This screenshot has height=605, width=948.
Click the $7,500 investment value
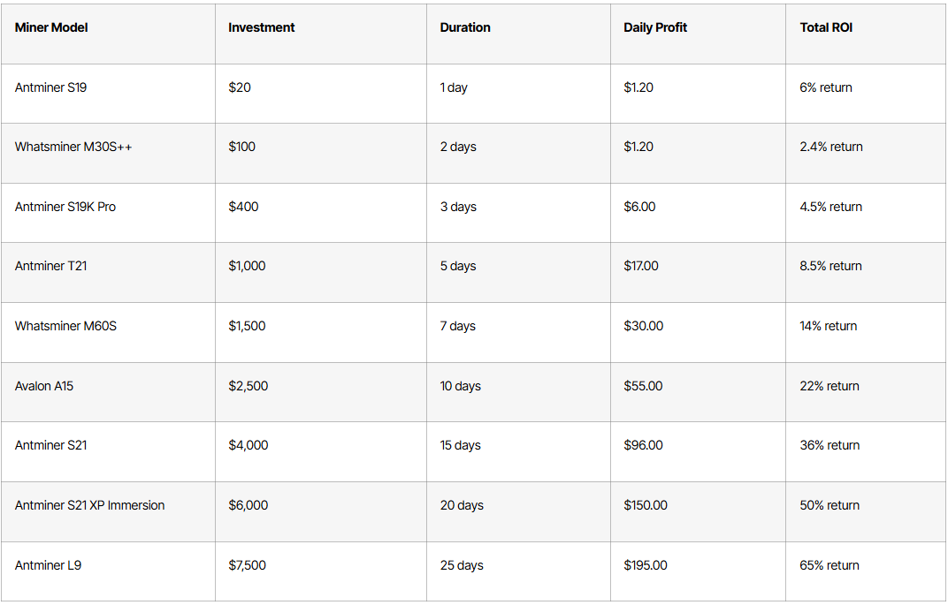coord(247,565)
